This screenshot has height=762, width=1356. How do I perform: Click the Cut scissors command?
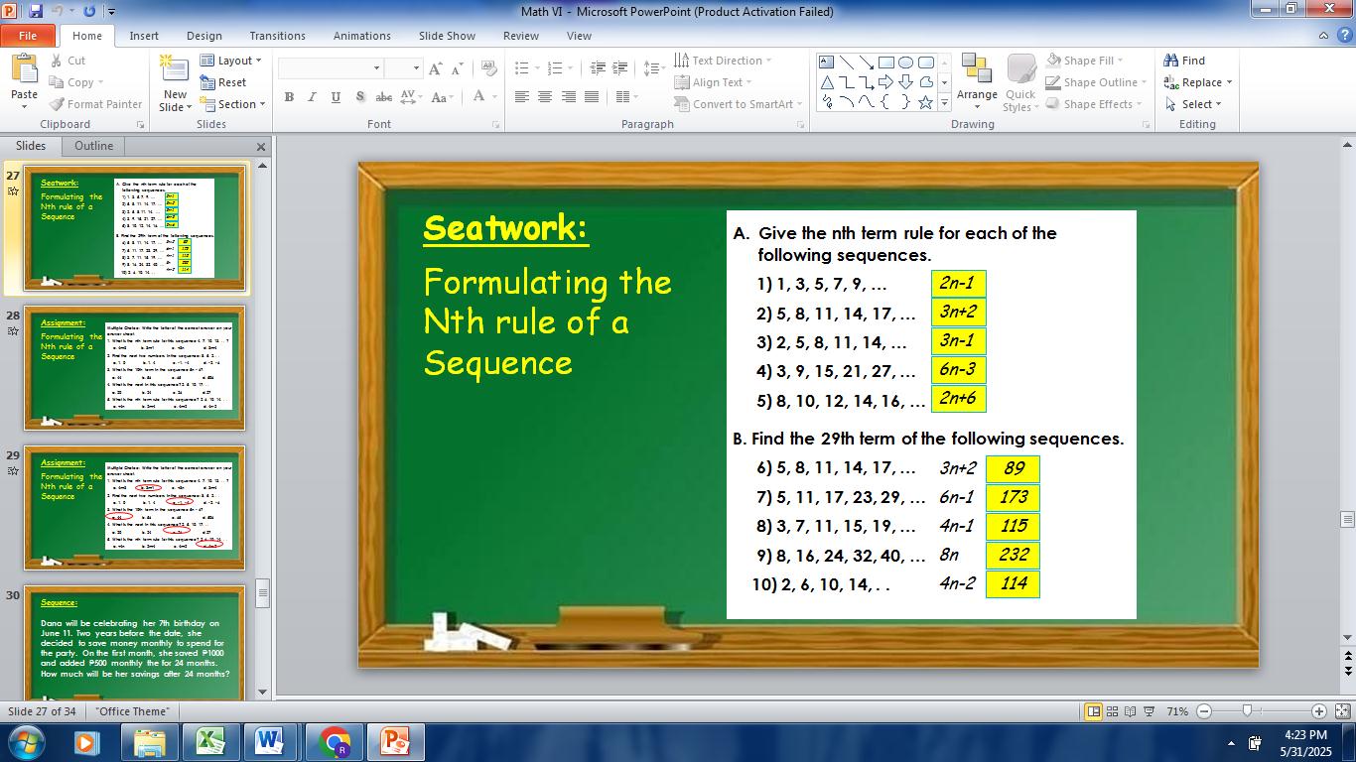pos(68,61)
